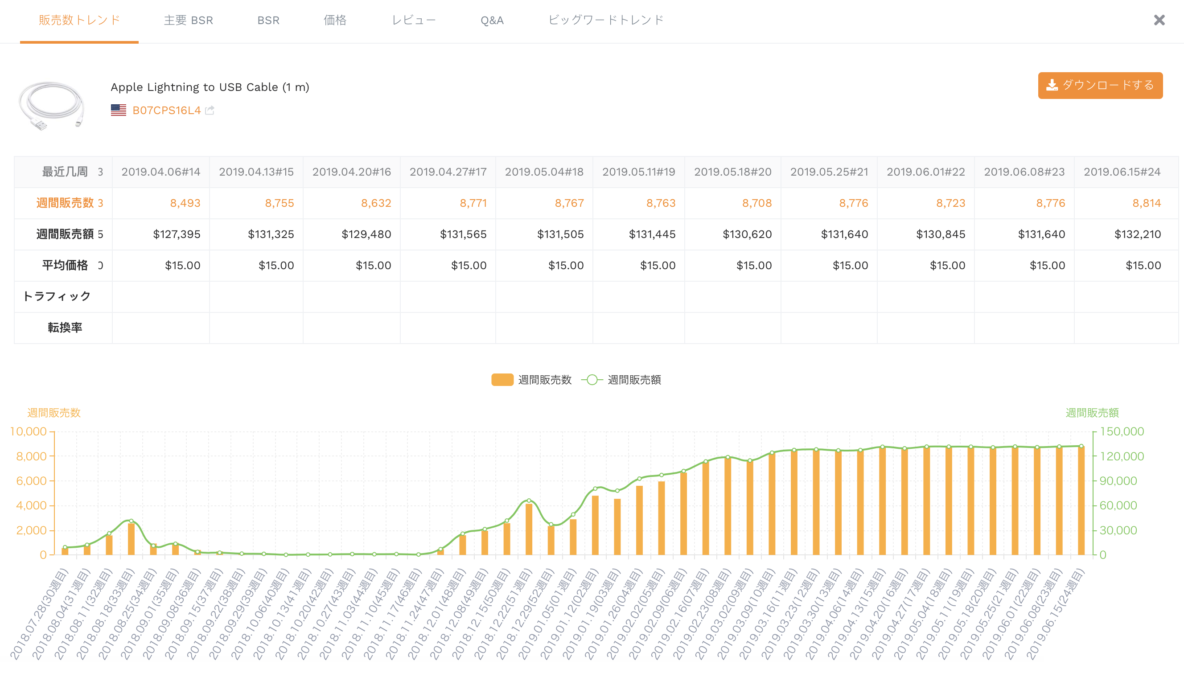Click the 平均価格 row header
This screenshot has width=1184, height=681.
click(65, 266)
